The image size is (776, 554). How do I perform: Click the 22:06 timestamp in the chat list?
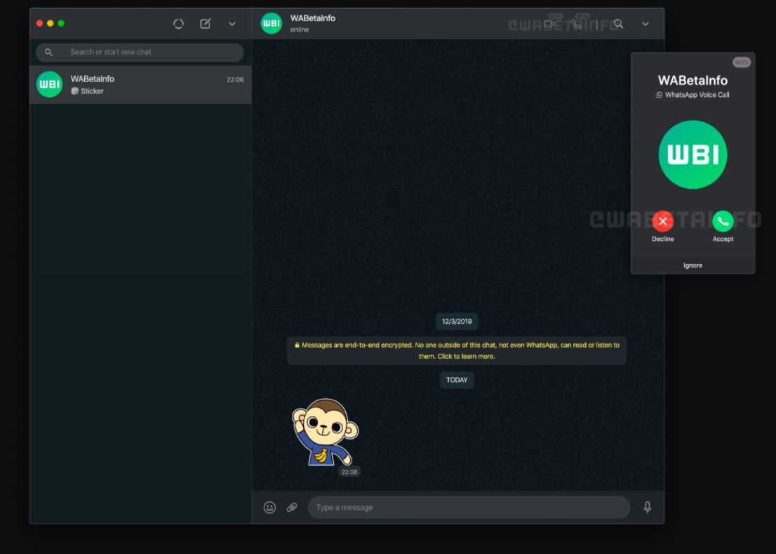click(x=235, y=79)
